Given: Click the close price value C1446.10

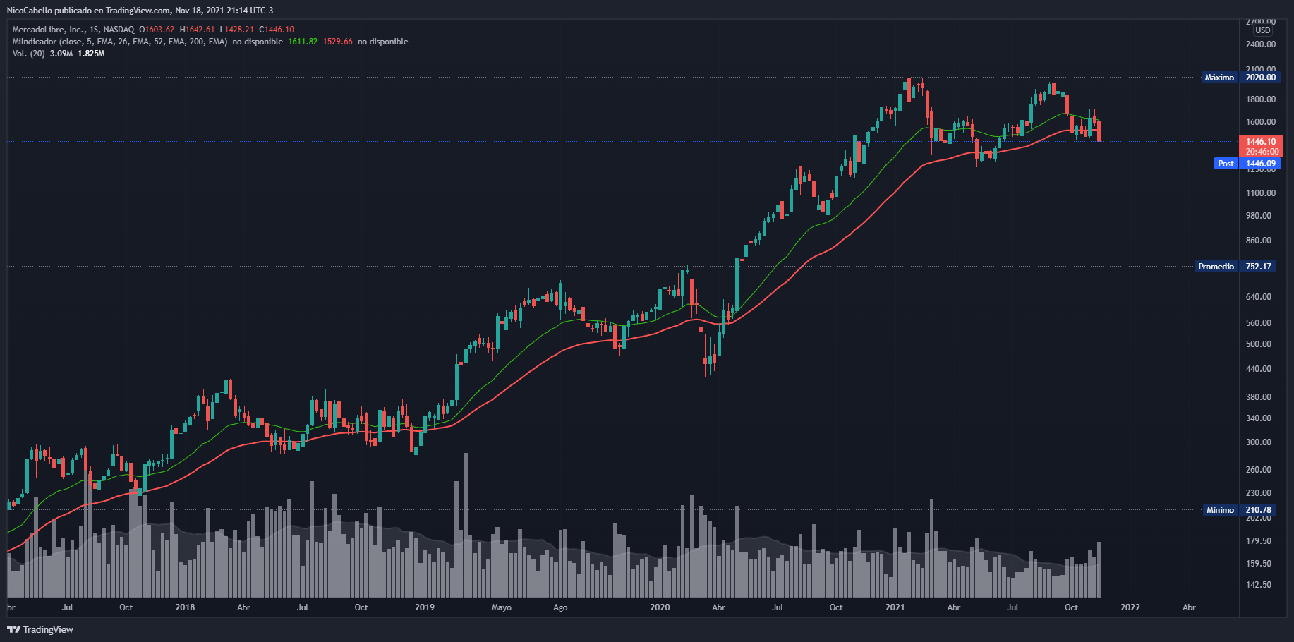Looking at the screenshot, I should [277, 30].
